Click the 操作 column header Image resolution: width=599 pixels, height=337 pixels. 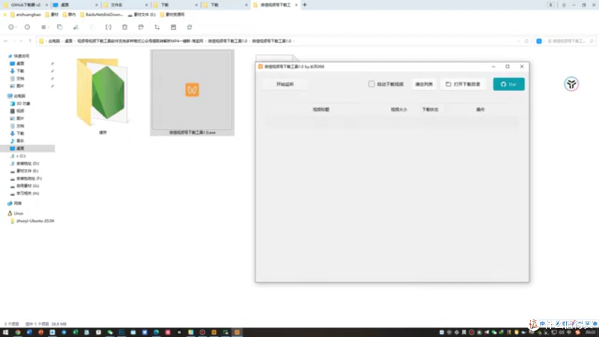[x=480, y=110]
